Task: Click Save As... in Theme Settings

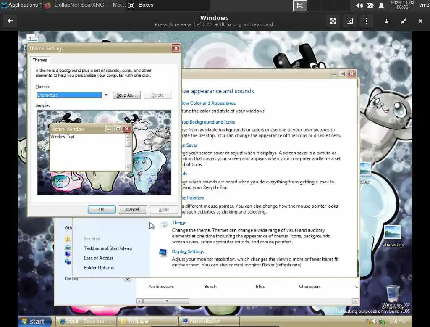Action: 126,95
